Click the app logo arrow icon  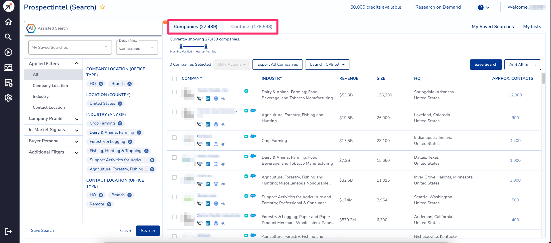pyautogui.click(x=9, y=7)
